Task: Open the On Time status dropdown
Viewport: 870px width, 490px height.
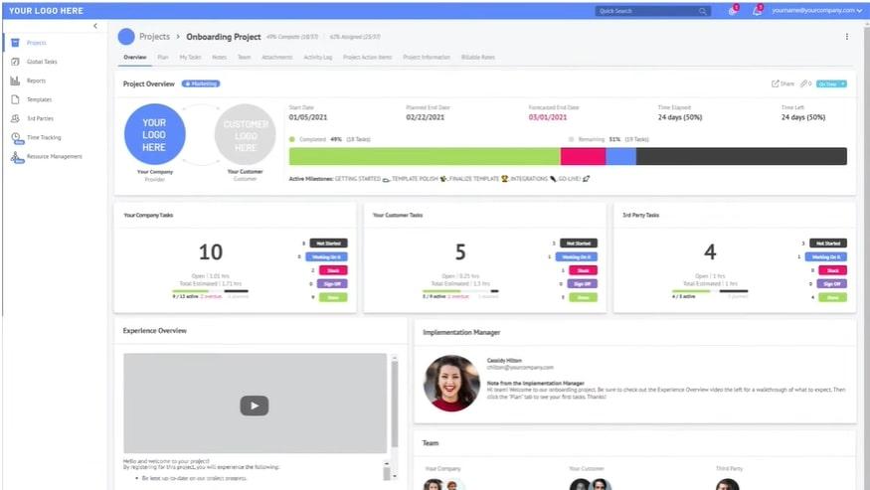Action: (x=831, y=84)
